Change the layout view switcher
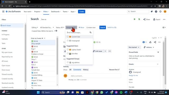 point(164,27)
